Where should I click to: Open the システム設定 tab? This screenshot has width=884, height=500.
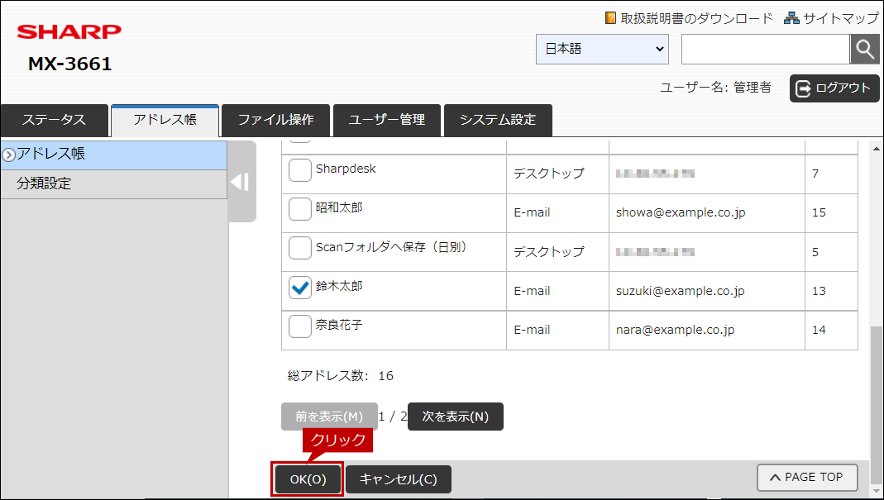pos(498,120)
